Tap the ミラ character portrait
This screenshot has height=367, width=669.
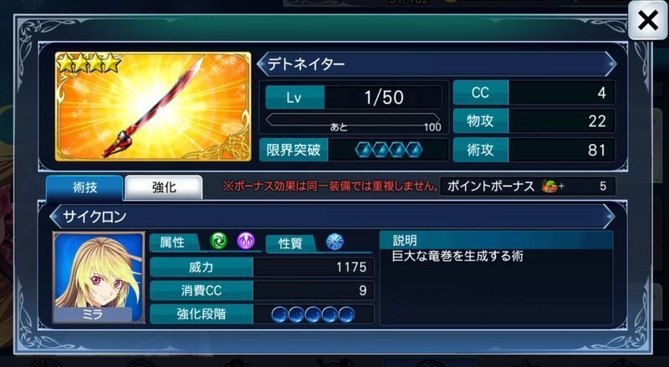click(99, 278)
